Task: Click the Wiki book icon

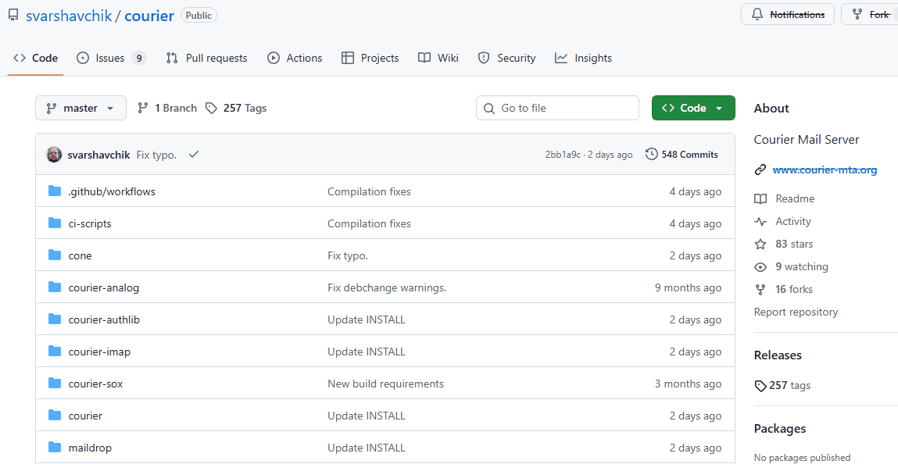Action: (423, 57)
